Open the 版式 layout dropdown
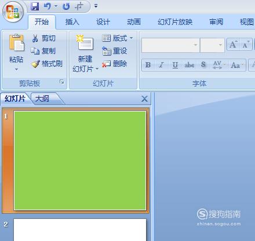This screenshot has height=241, width=255. (118, 38)
